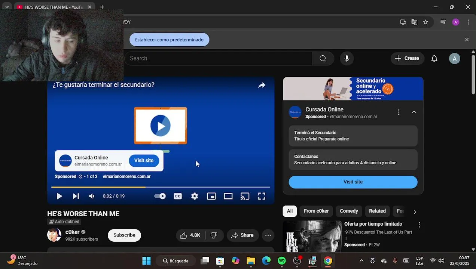This screenshot has width=476, height=269.
Task: Select the All filter chip
Action: point(290,211)
